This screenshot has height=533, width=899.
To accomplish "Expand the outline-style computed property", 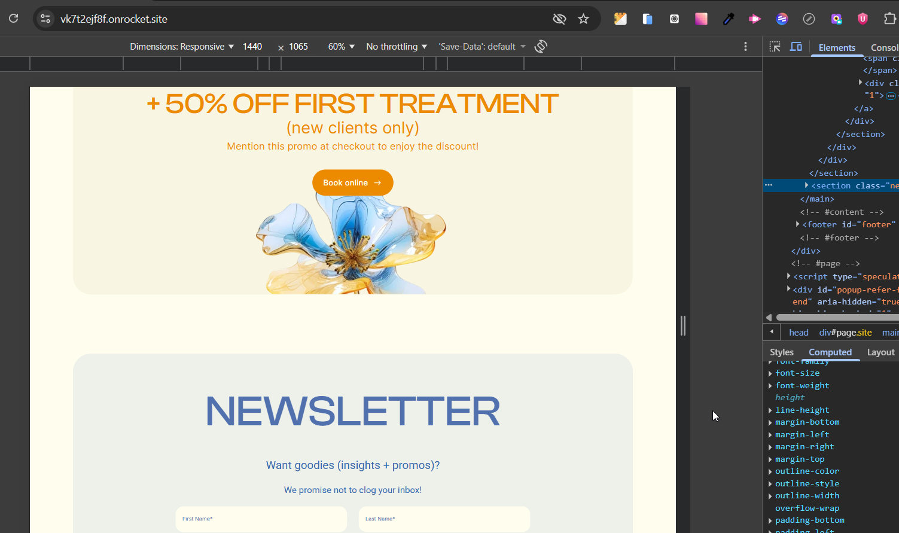I will [770, 484].
